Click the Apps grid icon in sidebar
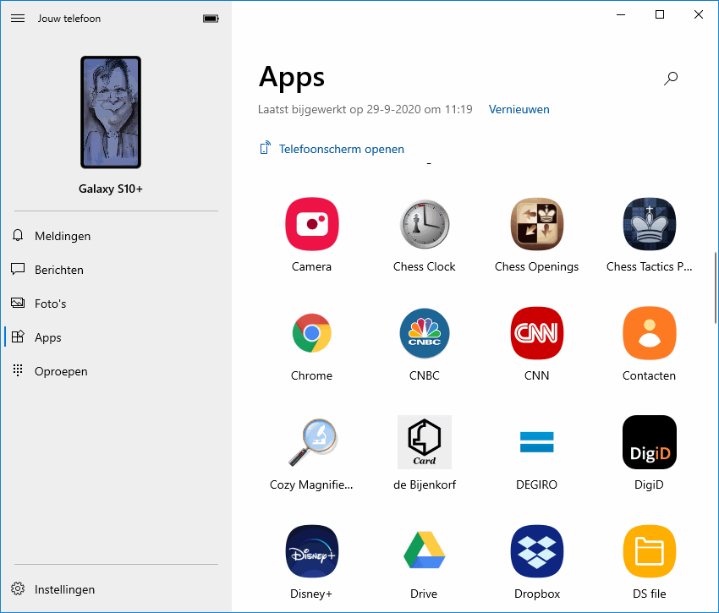This screenshot has width=719, height=613. [x=18, y=337]
